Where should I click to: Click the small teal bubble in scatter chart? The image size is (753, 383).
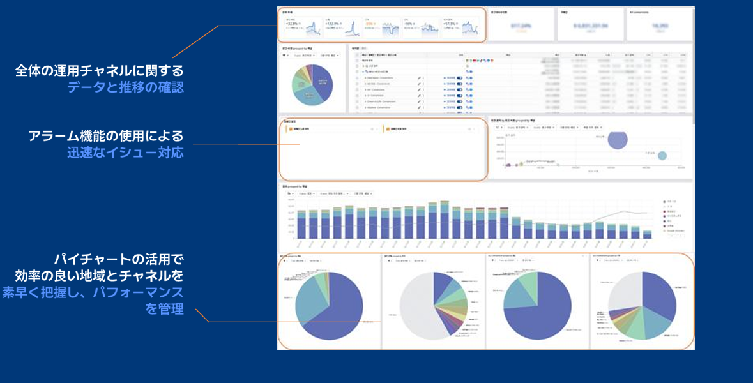click(x=662, y=155)
